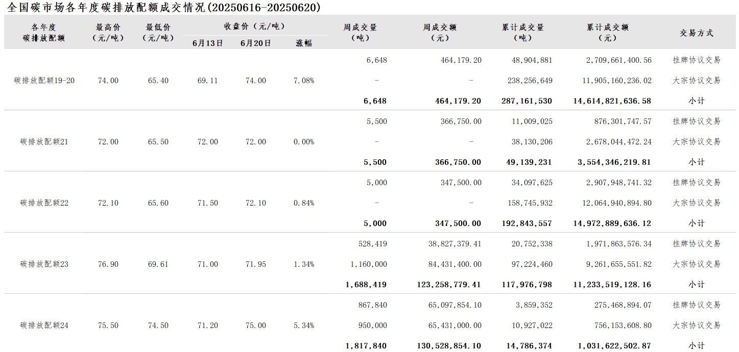Viewport: 739px width, 352px height.
Task: Click the 5.34% change cell
Action: 304,325
